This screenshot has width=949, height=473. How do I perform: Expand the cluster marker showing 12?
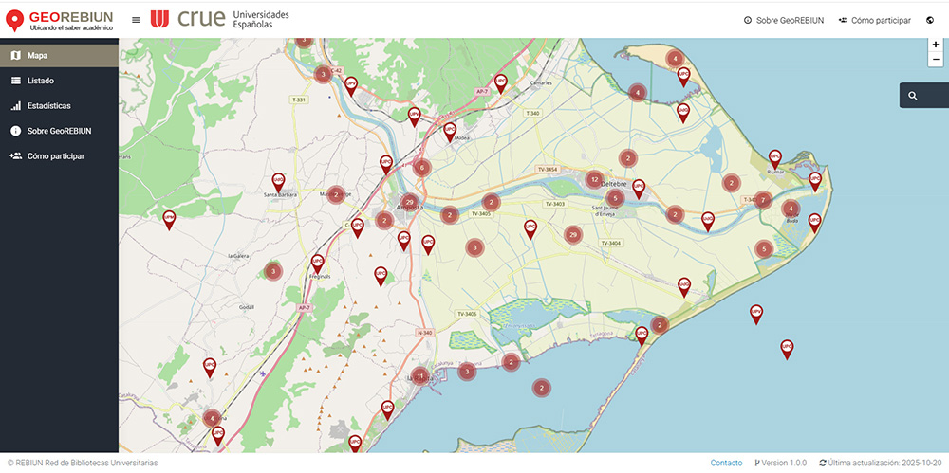tap(594, 179)
